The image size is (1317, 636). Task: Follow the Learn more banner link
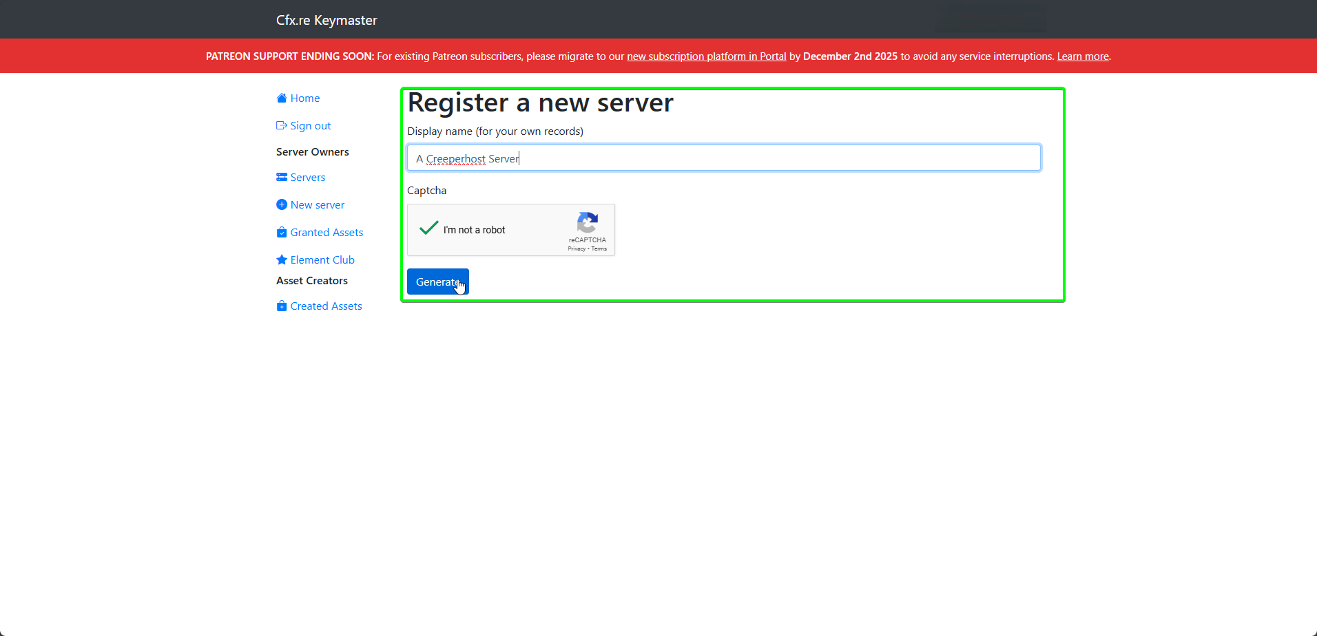point(1083,56)
